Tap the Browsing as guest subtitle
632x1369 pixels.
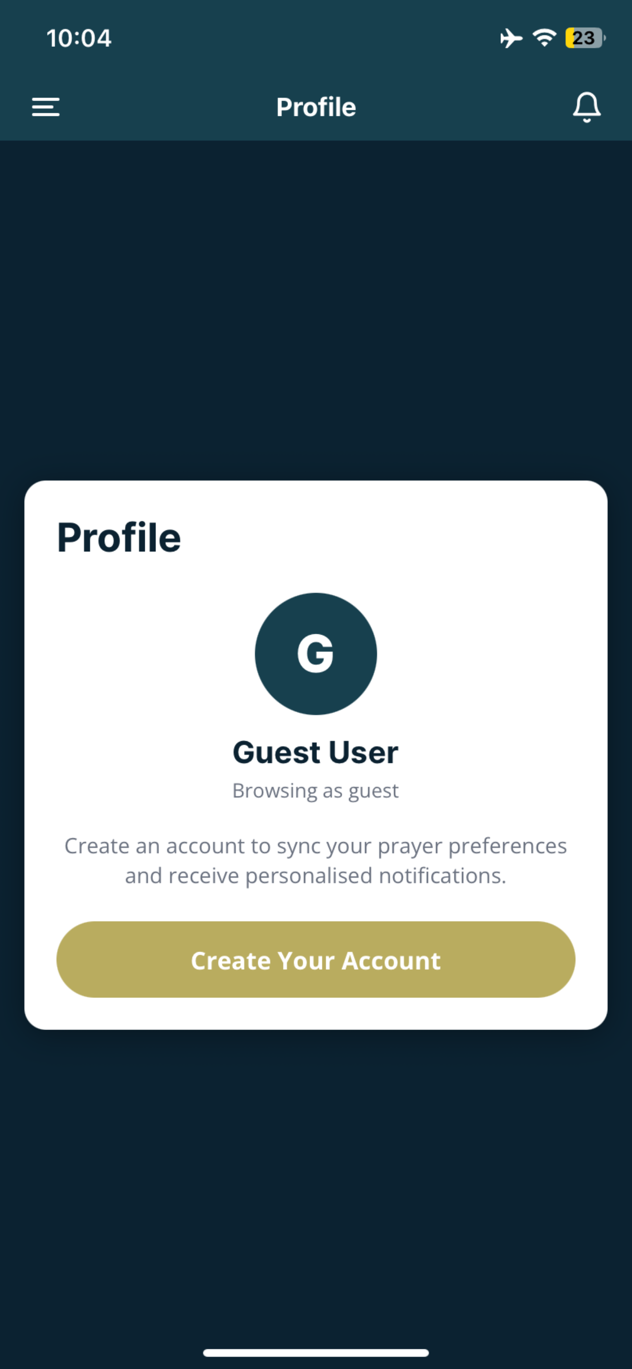316,791
